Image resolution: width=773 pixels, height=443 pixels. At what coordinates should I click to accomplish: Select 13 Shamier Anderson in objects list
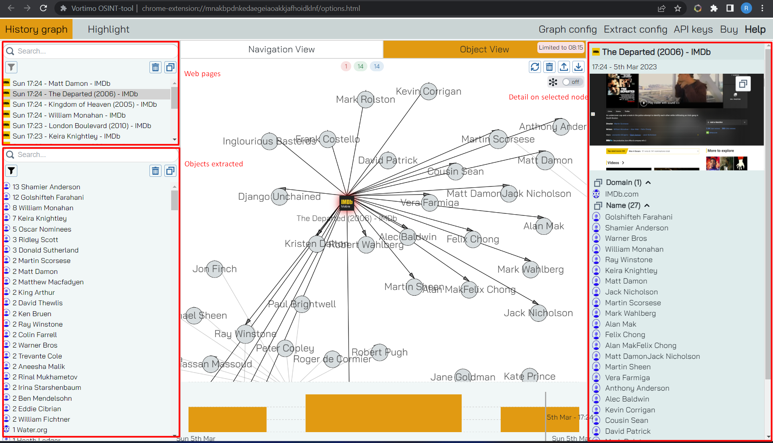tap(87, 187)
